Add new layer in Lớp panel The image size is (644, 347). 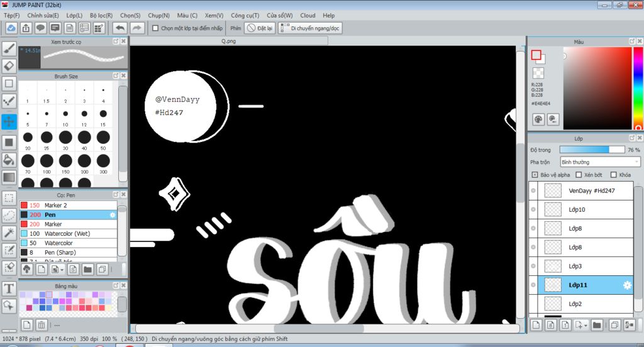[x=536, y=325]
